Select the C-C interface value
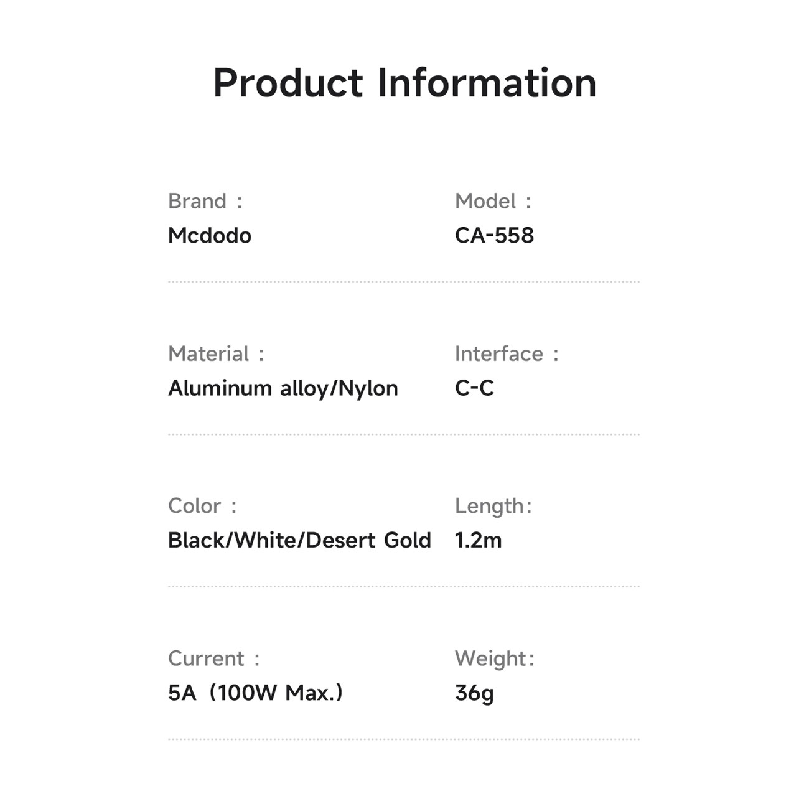This screenshot has width=809, height=809. [x=474, y=388]
